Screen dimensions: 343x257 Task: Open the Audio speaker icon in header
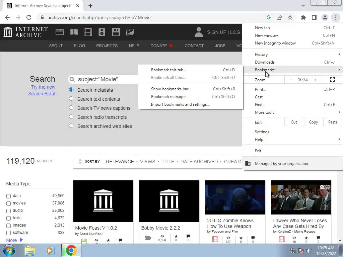[102, 32]
